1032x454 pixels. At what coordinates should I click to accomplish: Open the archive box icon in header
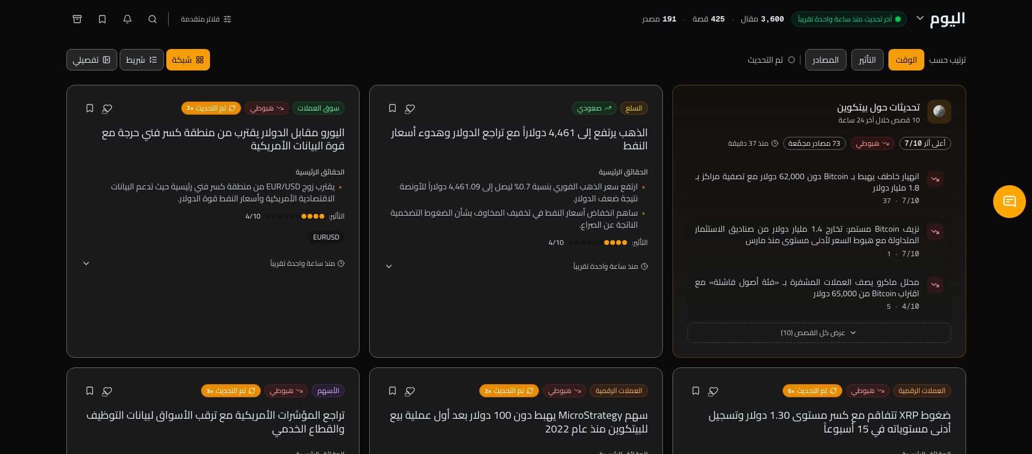tap(77, 19)
